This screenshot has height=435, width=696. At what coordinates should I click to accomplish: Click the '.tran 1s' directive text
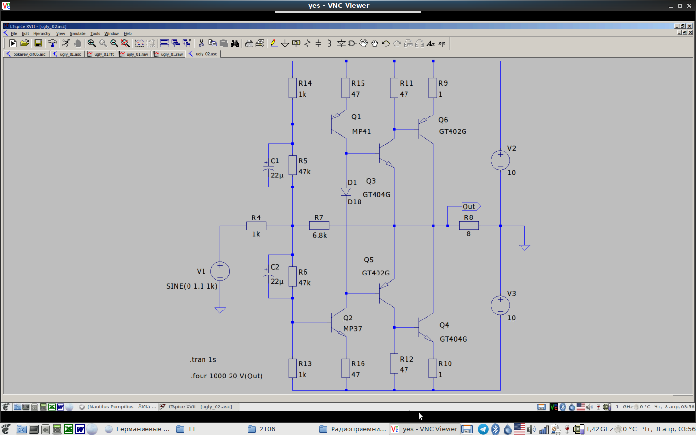pyautogui.click(x=203, y=360)
